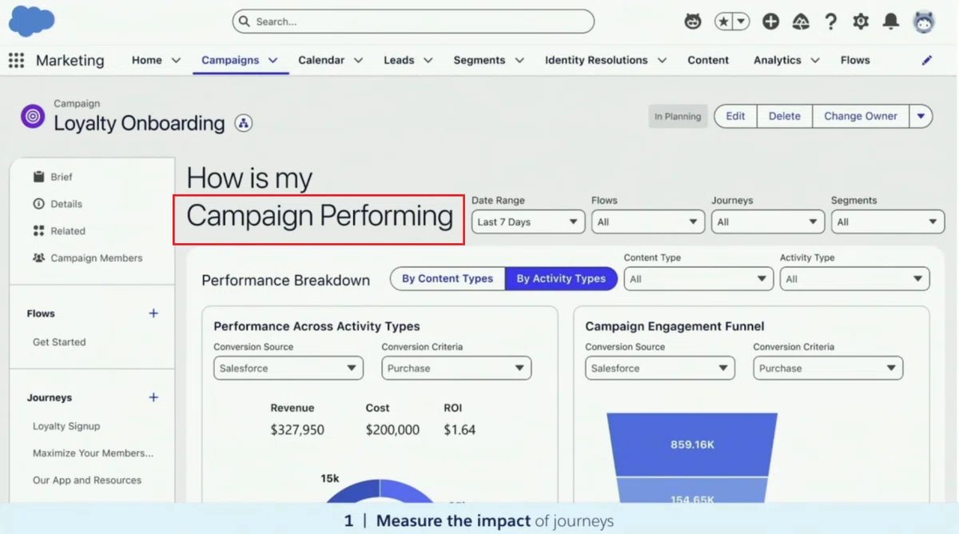959x534 pixels.
Task: Open the Calendar tab
Action: (321, 60)
